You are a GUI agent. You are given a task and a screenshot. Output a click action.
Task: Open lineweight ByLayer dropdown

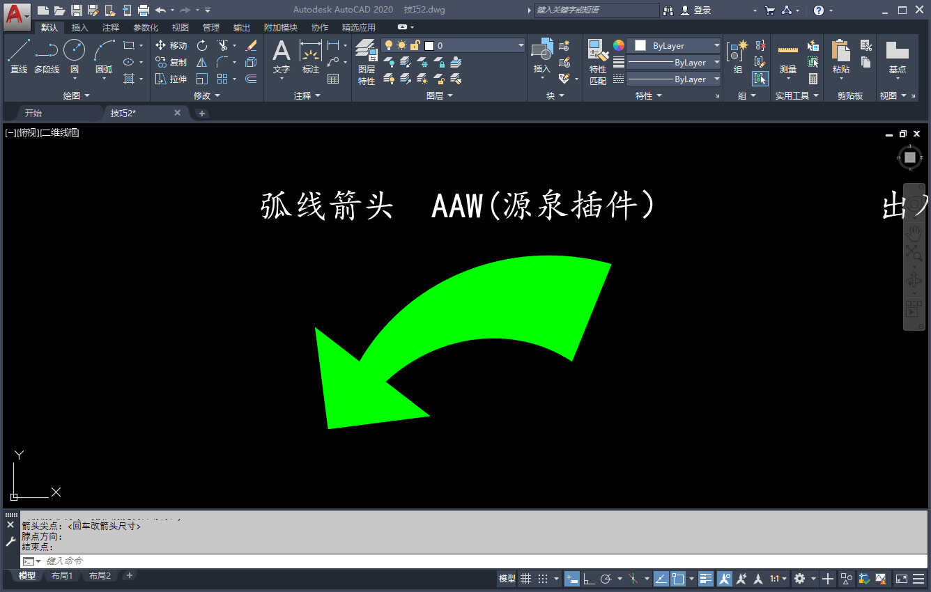coord(674,62)
